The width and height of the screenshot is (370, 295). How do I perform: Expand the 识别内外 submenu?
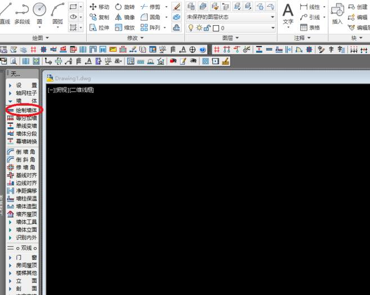coord(22,238)
